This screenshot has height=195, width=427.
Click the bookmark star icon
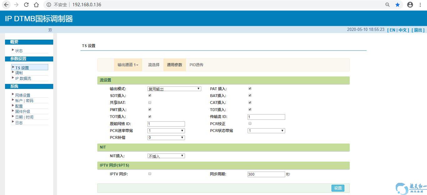pyautogui.click(x=398, y=5)
